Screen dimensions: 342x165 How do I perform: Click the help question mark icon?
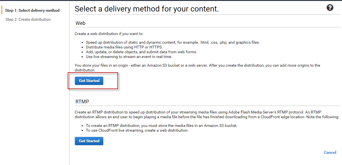(330, 8)
